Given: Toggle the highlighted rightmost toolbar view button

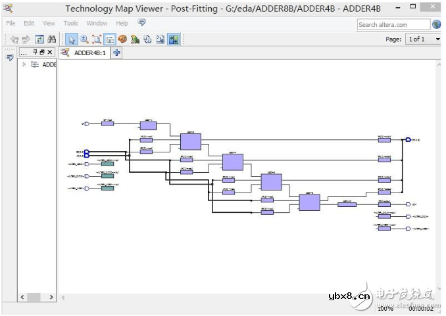Looking at the screenshot, I should pos(174,39).
